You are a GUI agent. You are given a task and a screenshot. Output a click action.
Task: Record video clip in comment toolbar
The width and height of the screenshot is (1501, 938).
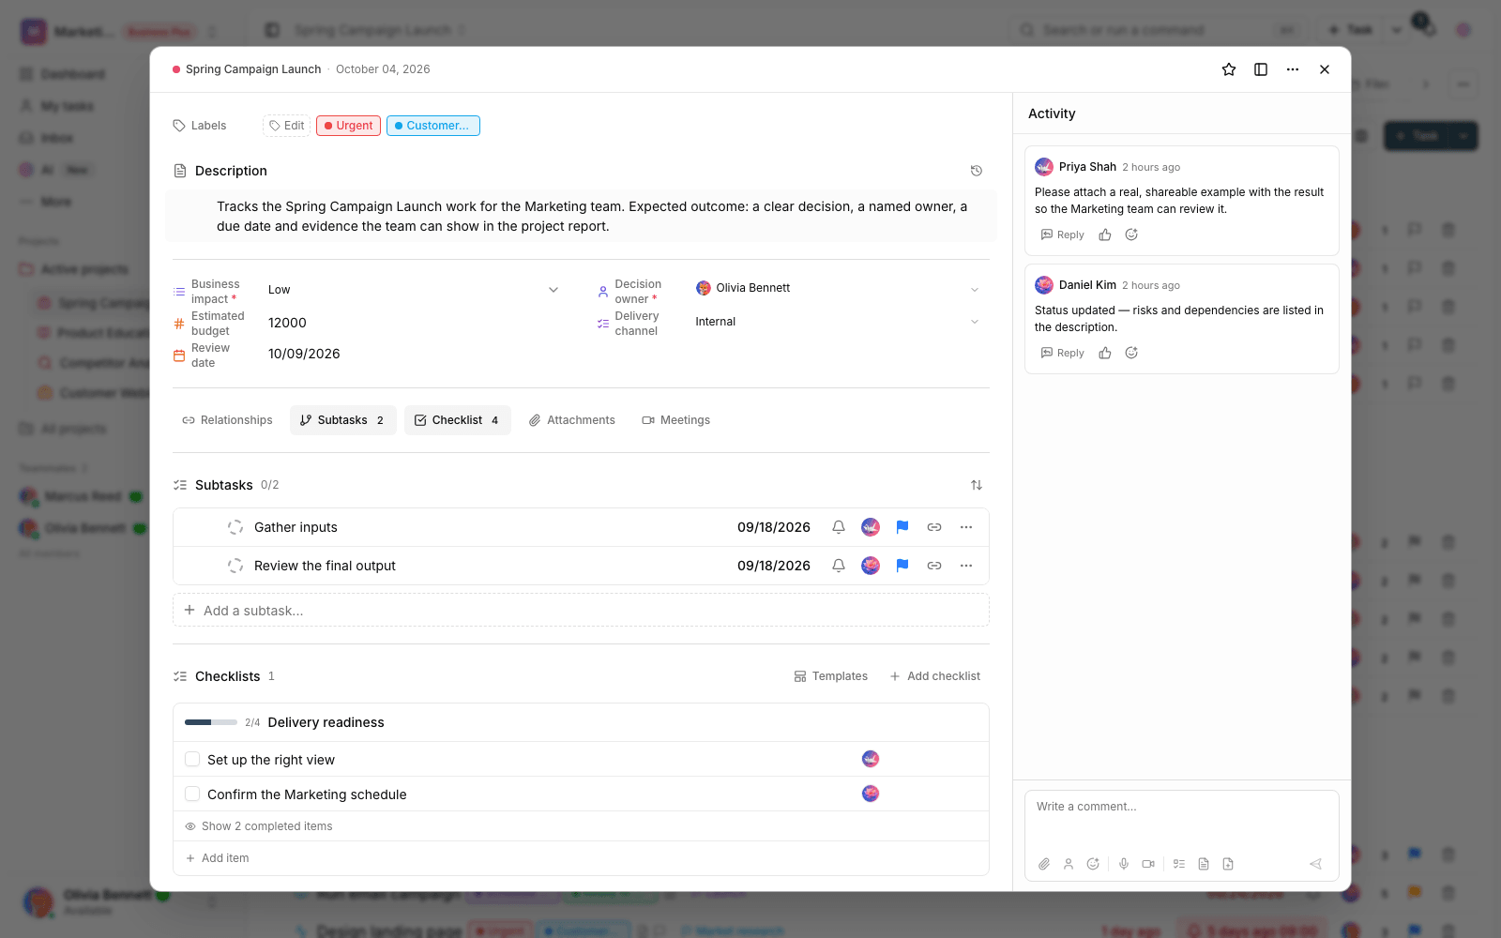coord(1148,864)
